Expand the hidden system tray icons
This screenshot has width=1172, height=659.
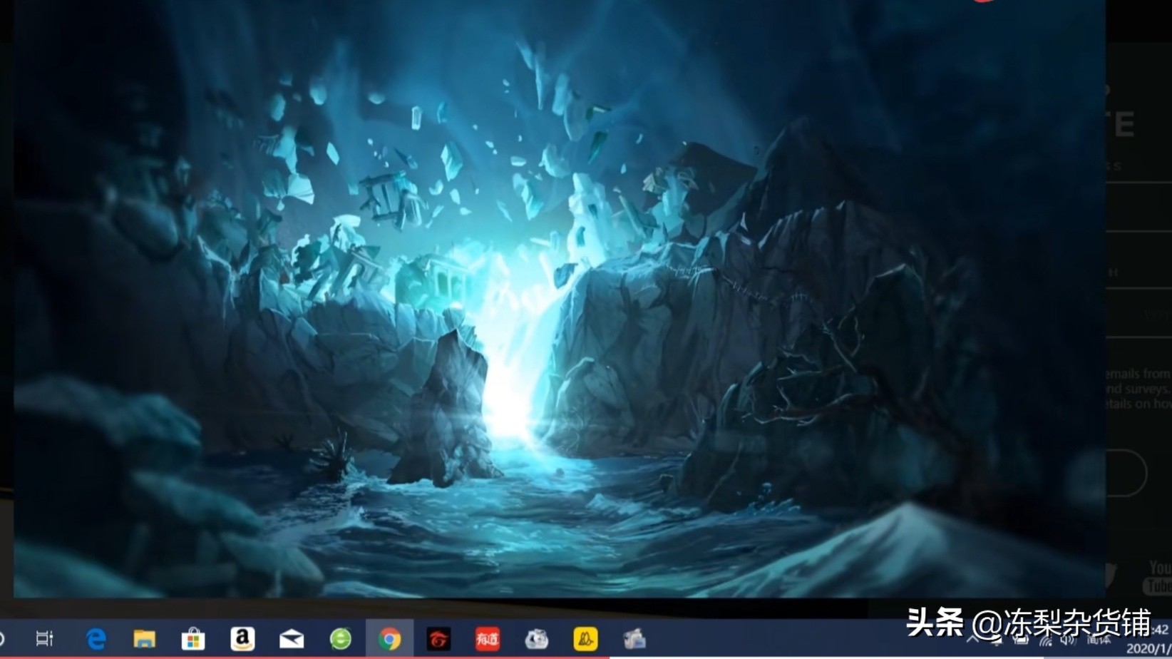972,640
